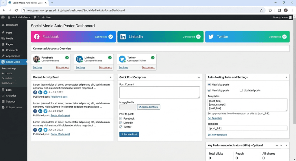Bookmark this page with the star icon
Screen dimensions: 296x161
[261, 10]
